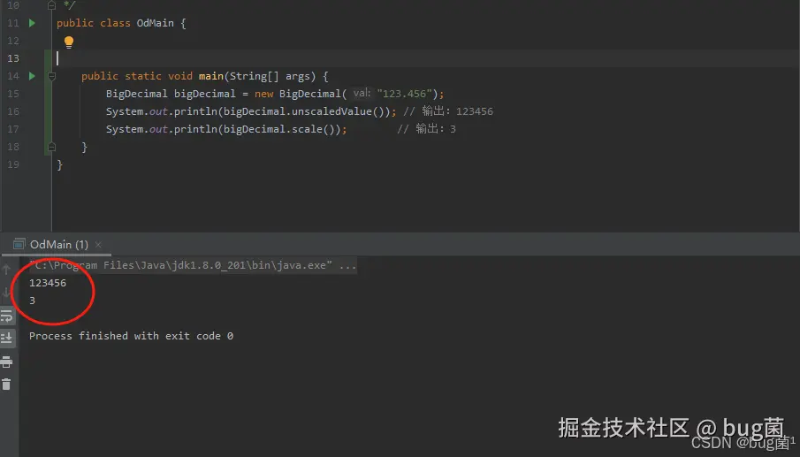Close the OdMain (1) run tab
Viewport: 800px width, 457px height.
point(98,245)
